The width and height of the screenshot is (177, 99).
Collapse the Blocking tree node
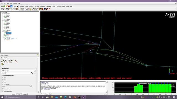click(x=2, y=21)
